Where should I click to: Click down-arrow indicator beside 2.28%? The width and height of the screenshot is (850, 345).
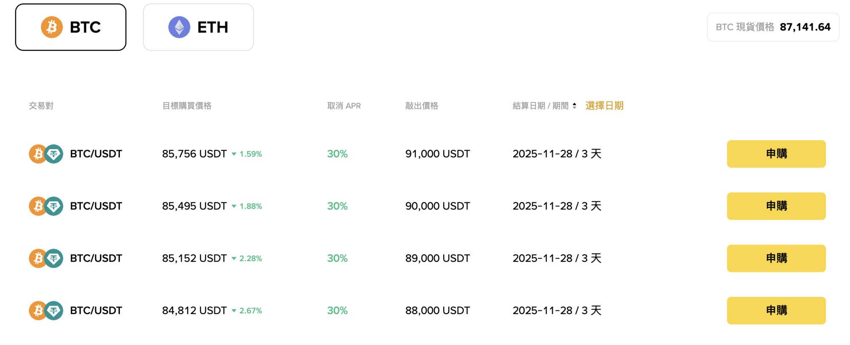click(234, 259)
